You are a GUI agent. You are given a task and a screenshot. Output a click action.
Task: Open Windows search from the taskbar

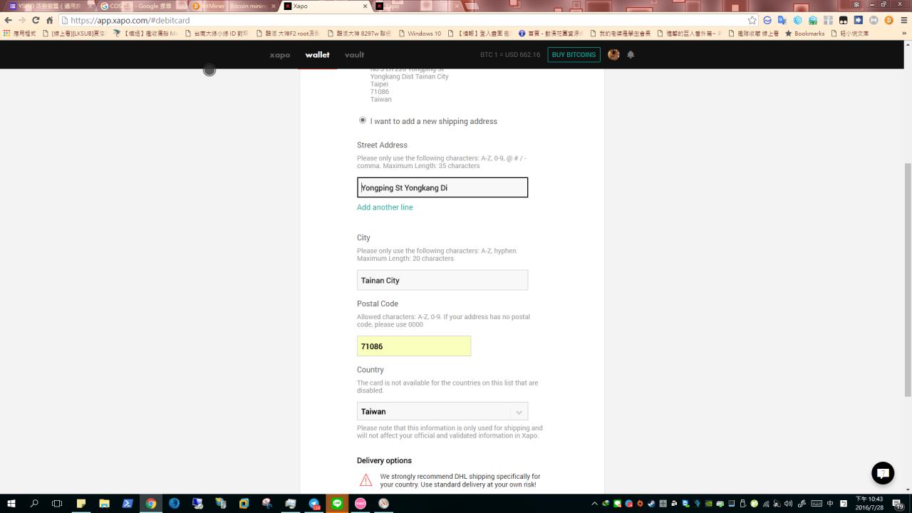[x=34, y=504]
